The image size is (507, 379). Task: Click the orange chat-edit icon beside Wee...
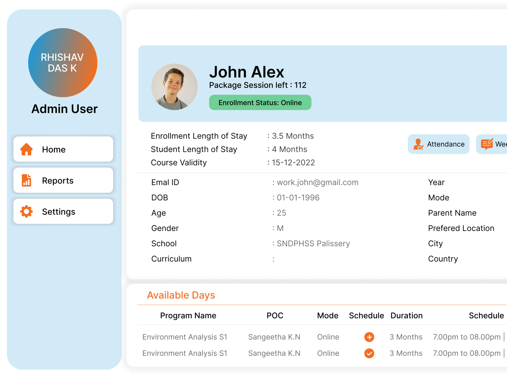487,144
